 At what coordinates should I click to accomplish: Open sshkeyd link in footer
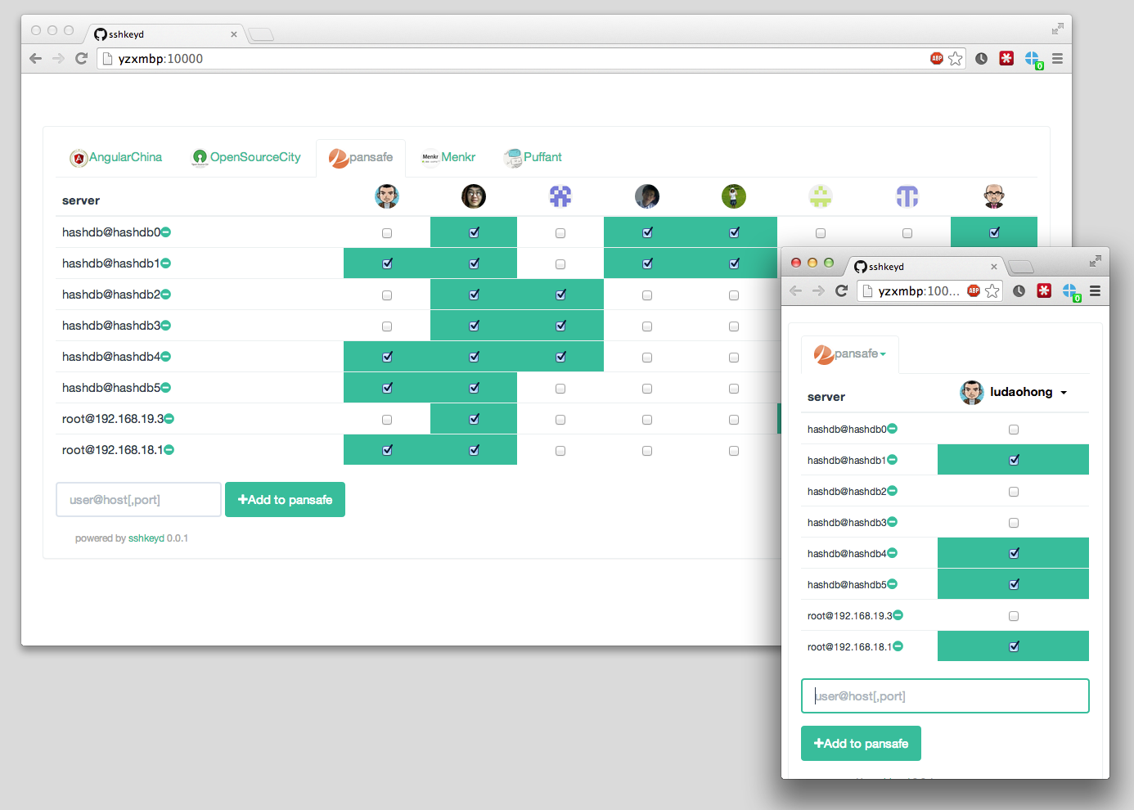tap(146, 538)
